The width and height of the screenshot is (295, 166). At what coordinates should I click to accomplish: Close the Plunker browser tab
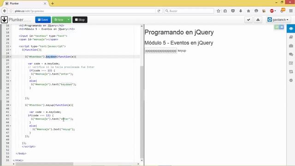pos(45,3)
